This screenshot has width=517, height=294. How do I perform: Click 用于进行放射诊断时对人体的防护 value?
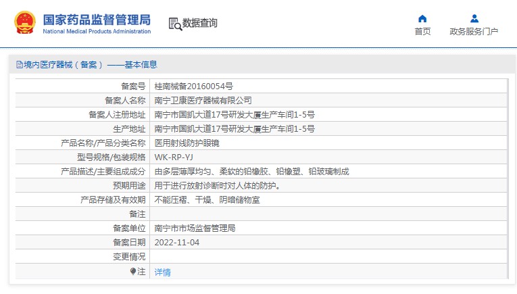[x=218, y=186]
